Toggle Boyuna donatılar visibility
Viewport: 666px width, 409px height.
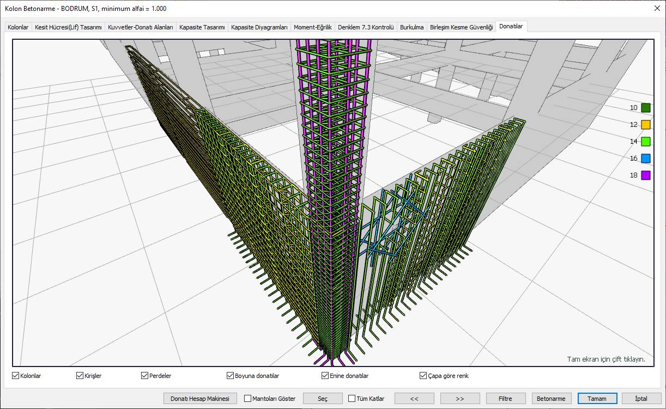231,376
